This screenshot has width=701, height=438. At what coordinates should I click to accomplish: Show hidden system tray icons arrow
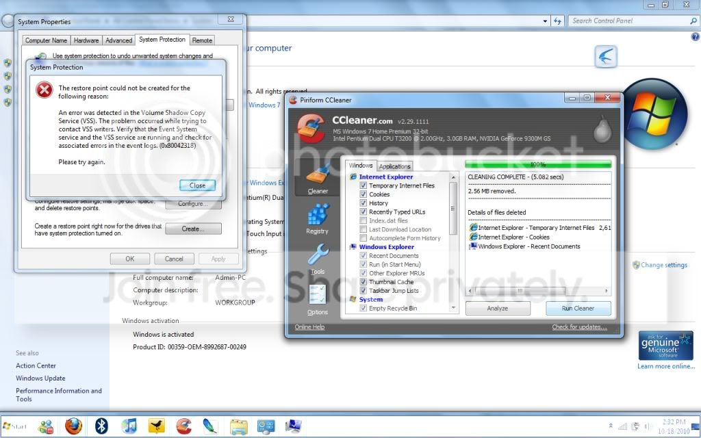tap(611, 426)
